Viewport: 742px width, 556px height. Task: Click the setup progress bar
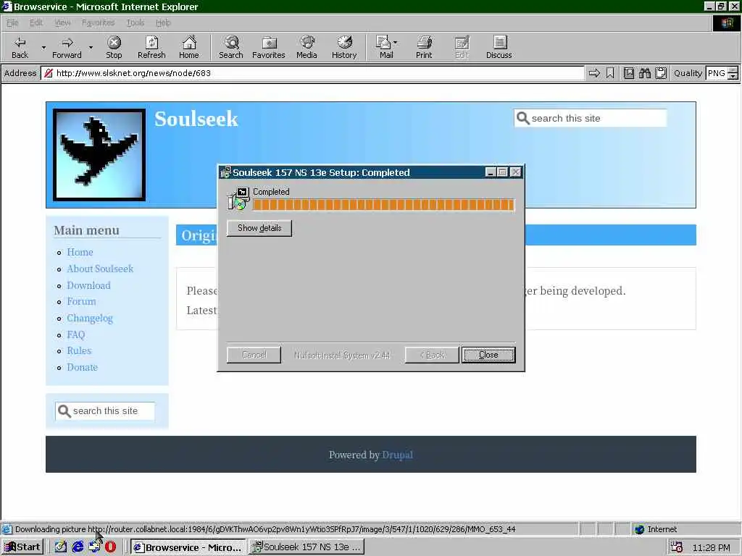(383, 205)
